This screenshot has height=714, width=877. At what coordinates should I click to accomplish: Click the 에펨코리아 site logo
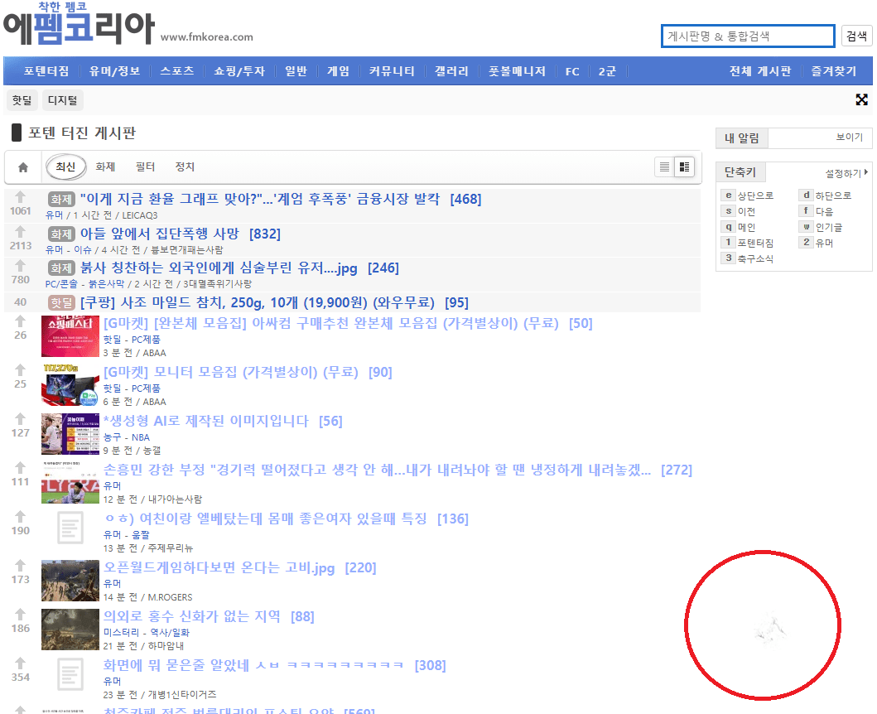(x=79, y=28)
